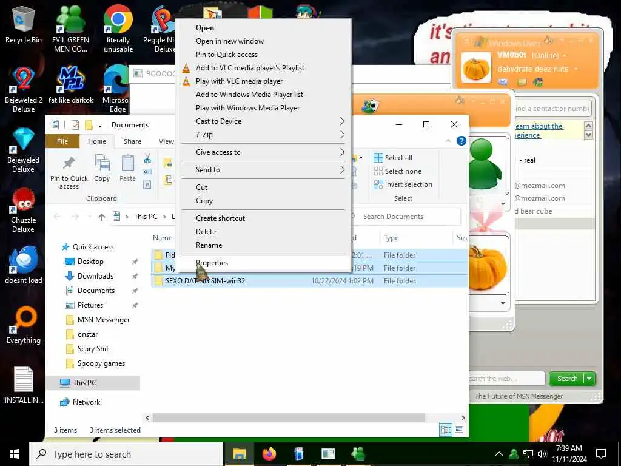Launch the 'literally unusable' Chrome shortcut
621x466 pixels.
[x=118, y=29]
